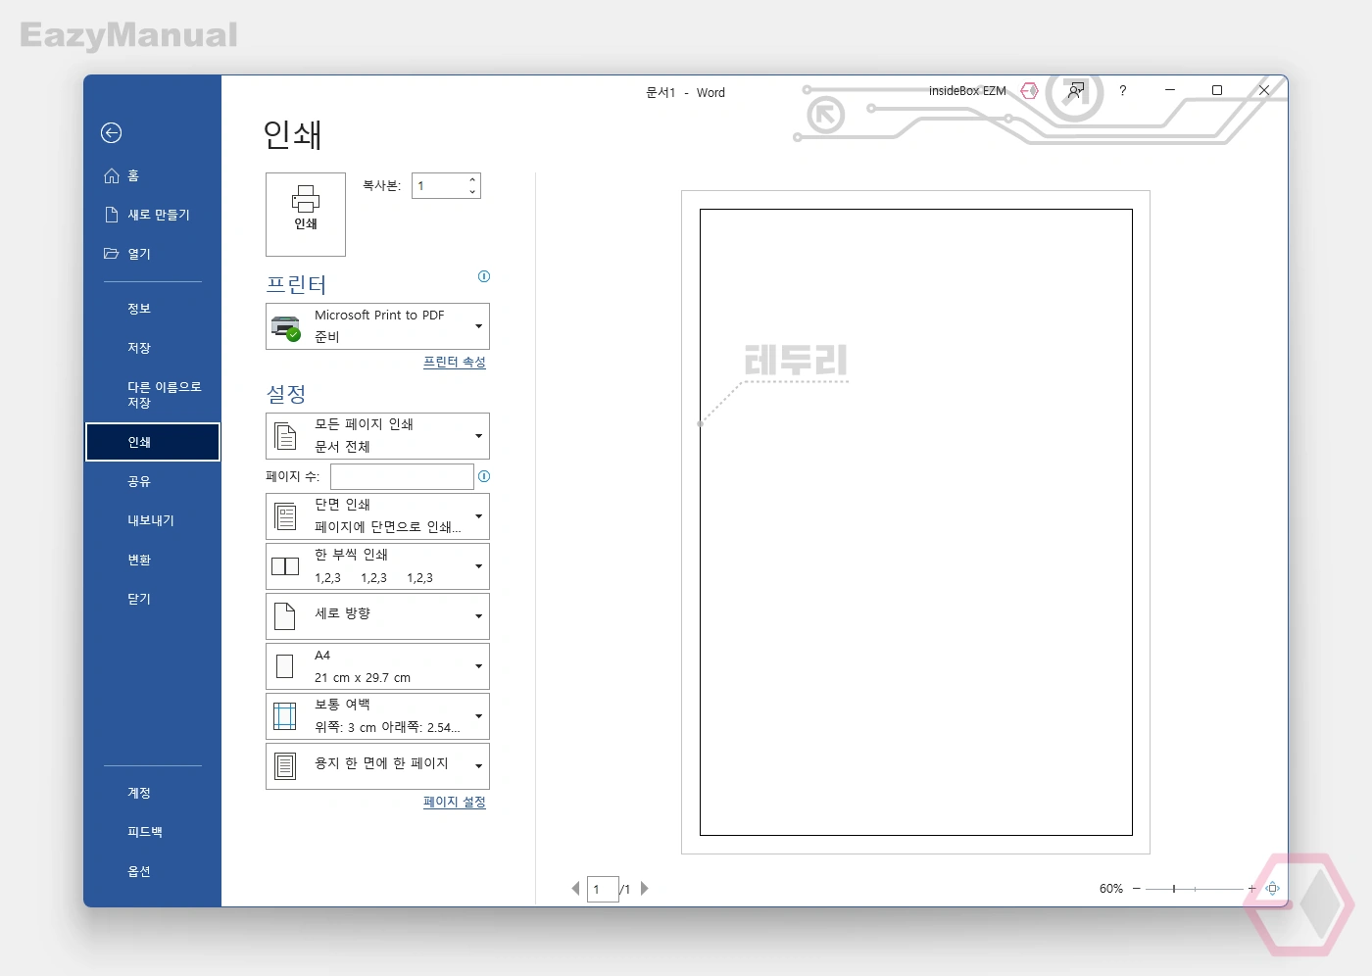Open the 열기 menu item
The width and height of the screenshot is (1372, 976).
[x=152, y=254]
